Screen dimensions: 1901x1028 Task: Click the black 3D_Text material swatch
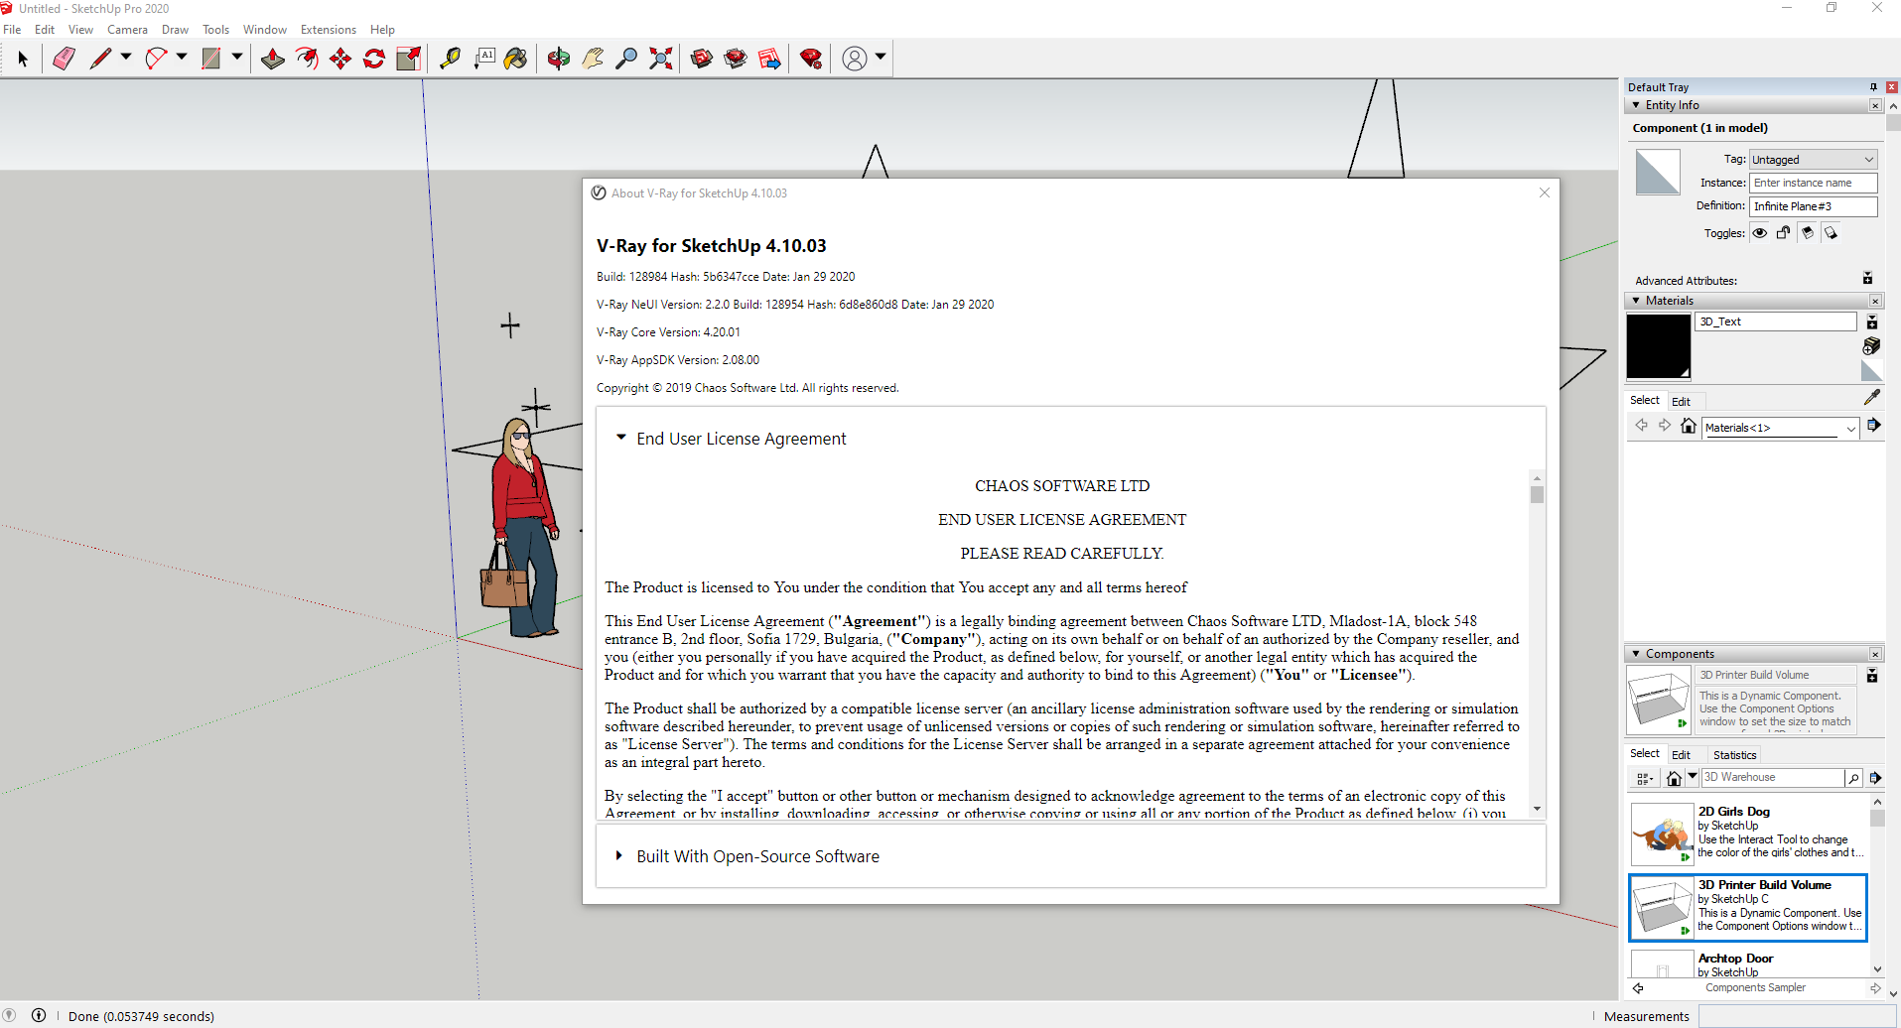pos(1658,346)
